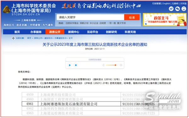Click the gold committee emblem logo
Screen dimensions: 189x118
click(x=7, y=10)
